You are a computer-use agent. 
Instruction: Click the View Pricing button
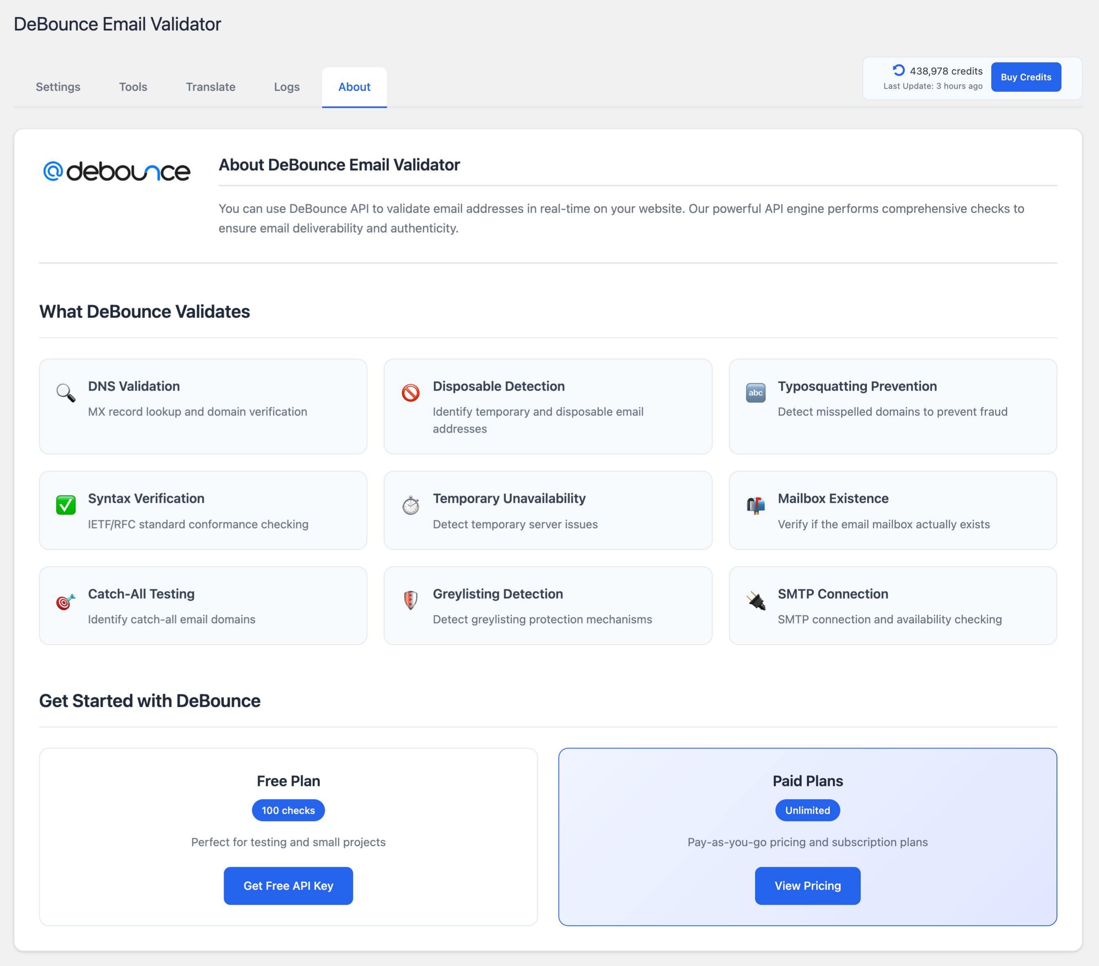pos(807,885)
